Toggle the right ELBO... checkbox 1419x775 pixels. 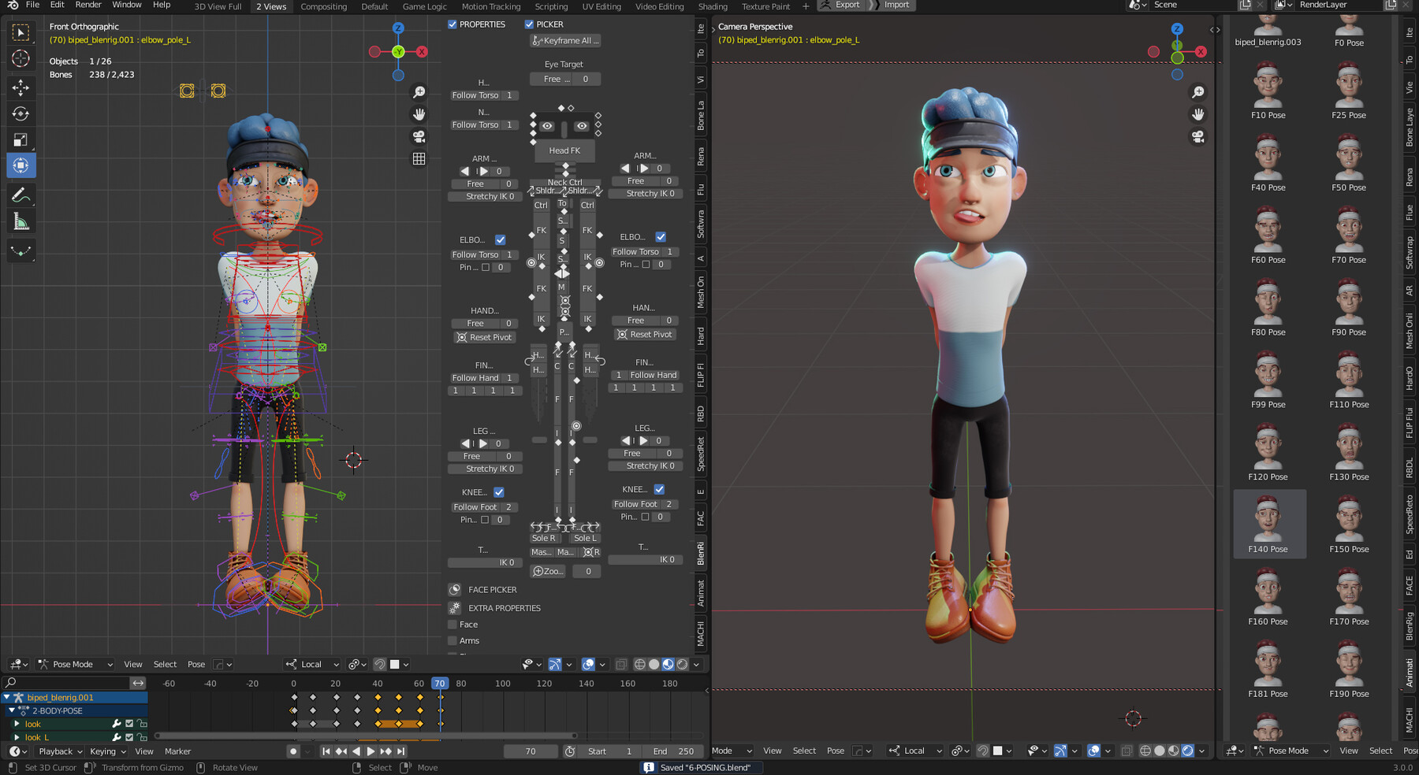pos(661,236)
